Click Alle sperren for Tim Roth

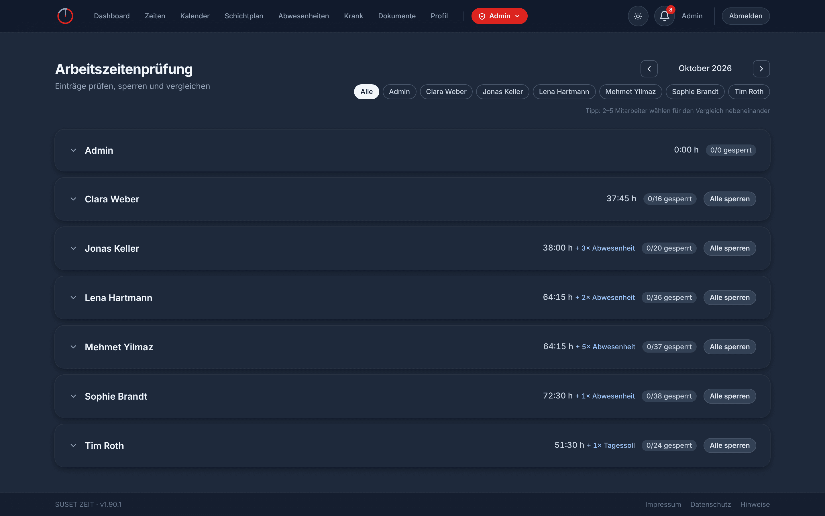pos(730,446)
